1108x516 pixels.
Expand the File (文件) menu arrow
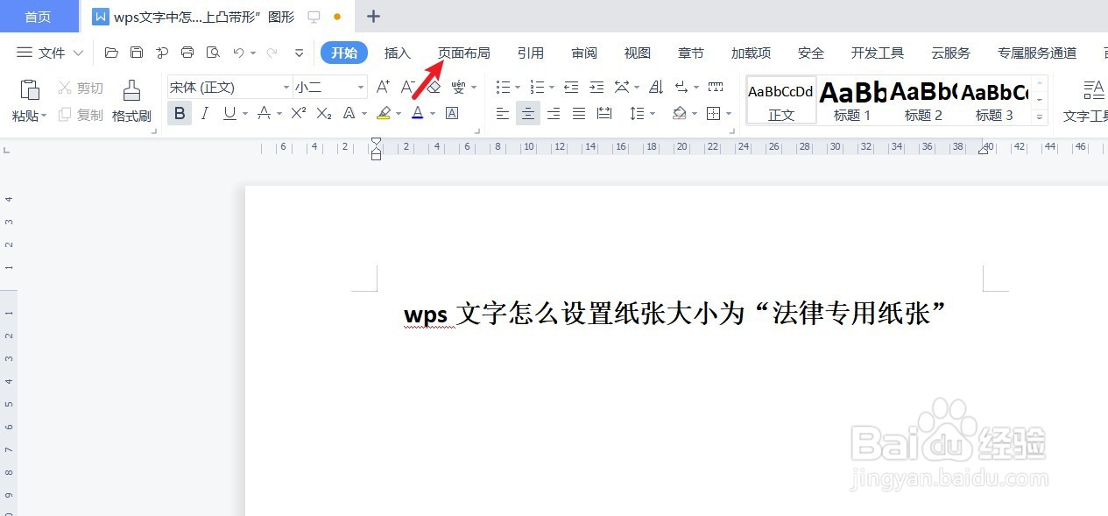click(x=78, y=53)
